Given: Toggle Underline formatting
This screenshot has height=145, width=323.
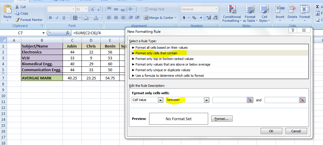Looking at the screenshot, I should (64, 18).
